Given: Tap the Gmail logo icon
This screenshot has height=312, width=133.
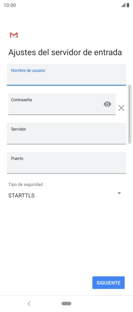Looking at the screenshot, I should click(14, 35).
